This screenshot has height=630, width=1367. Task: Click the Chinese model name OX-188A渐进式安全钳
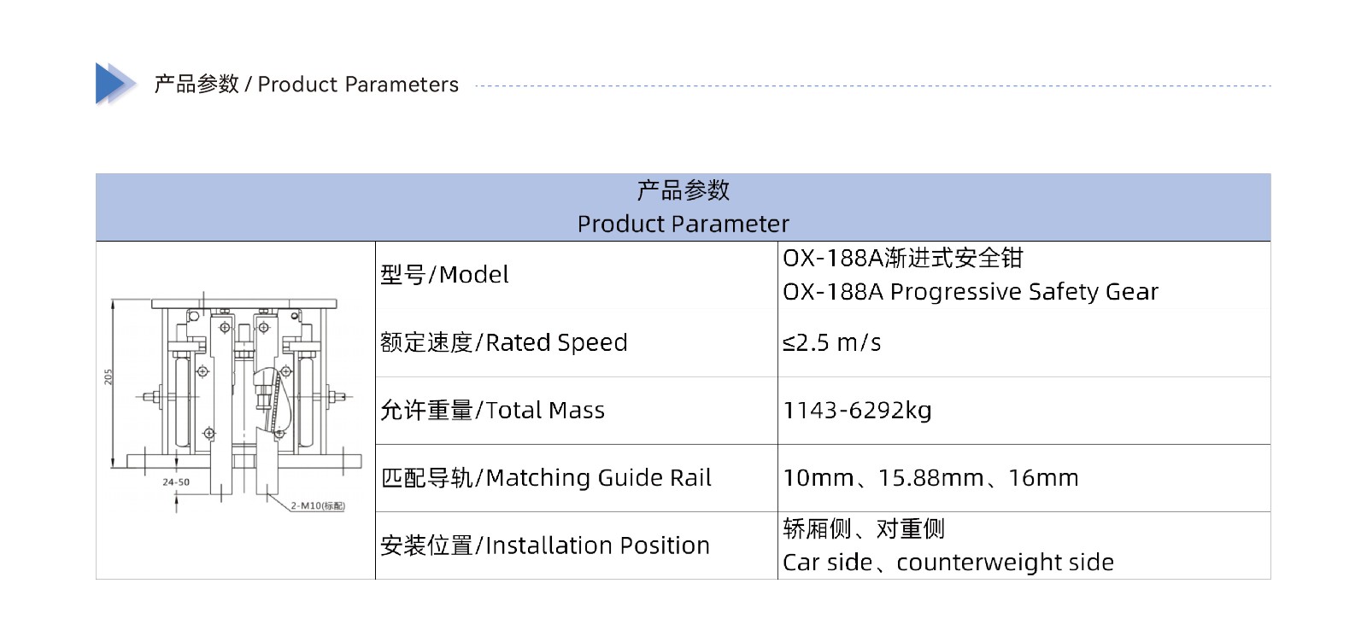[903, 258]
